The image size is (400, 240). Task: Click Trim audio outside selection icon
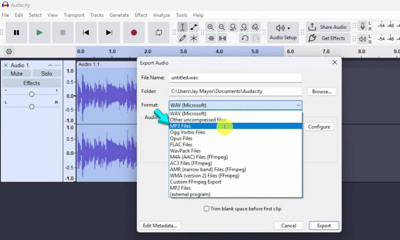click(x=211, y=38)
